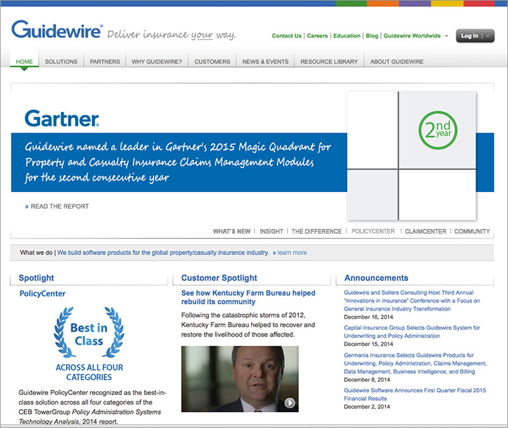
Task: Play the Kentucky Farm Bureau video
Action: (x=290, y=403)
